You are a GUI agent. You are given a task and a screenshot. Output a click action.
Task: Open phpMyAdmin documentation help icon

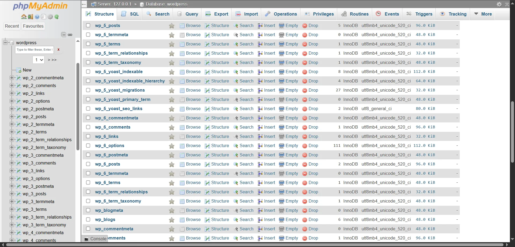click(x=37, y=17)
